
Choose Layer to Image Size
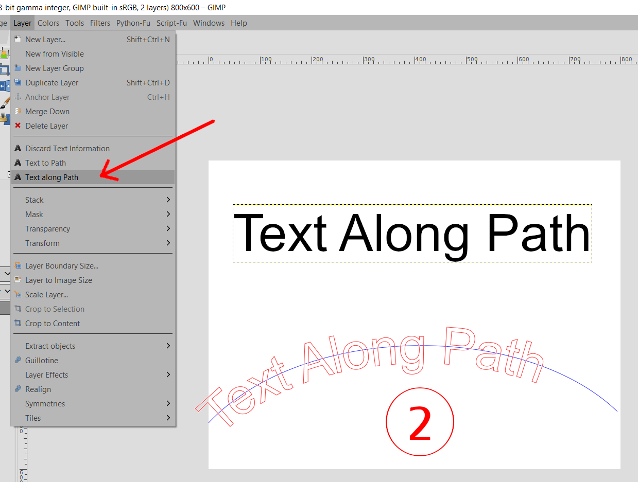[x=93, y=280]
